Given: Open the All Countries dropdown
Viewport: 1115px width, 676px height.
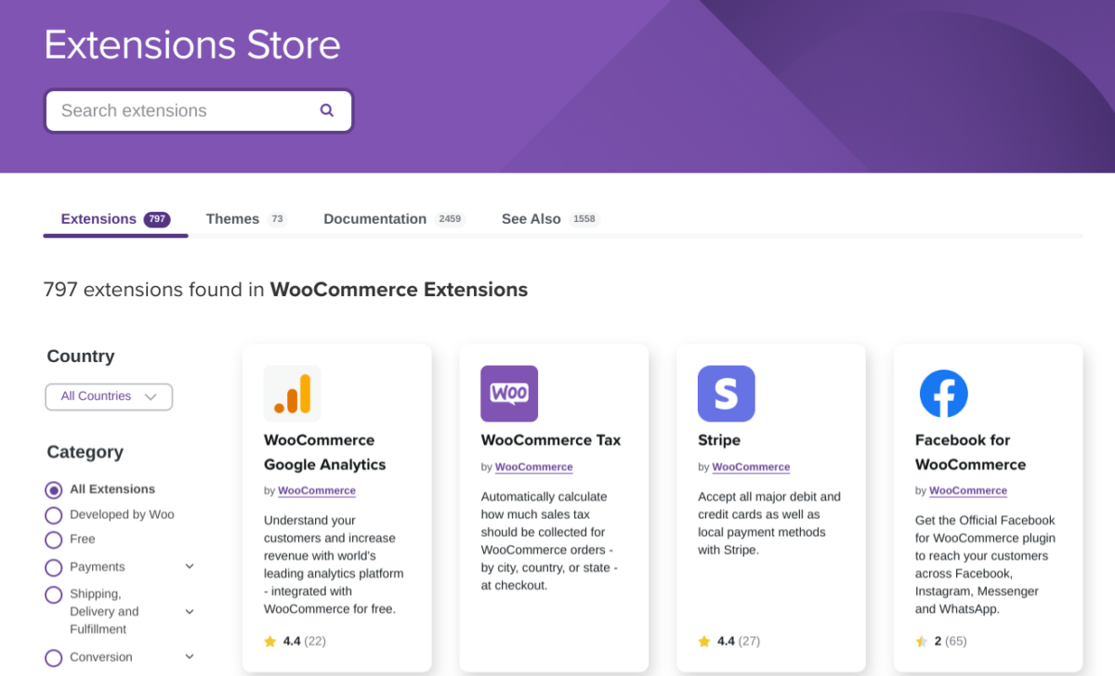Looking at the screenshot, I should click(x=109, y=396).
